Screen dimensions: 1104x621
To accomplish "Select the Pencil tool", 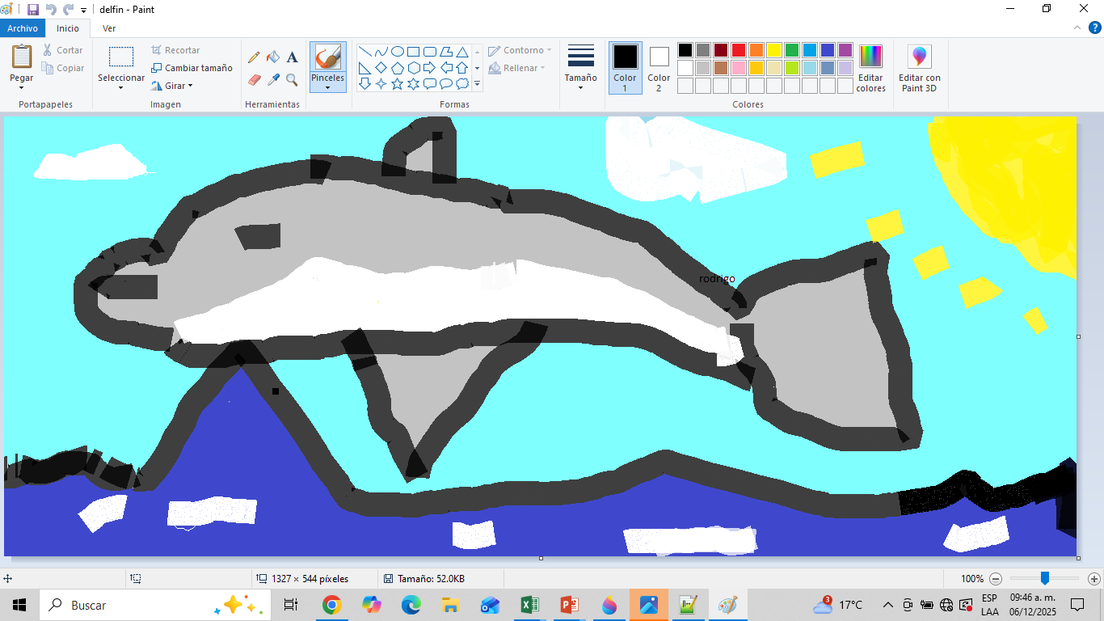I will tap(254, 57).
